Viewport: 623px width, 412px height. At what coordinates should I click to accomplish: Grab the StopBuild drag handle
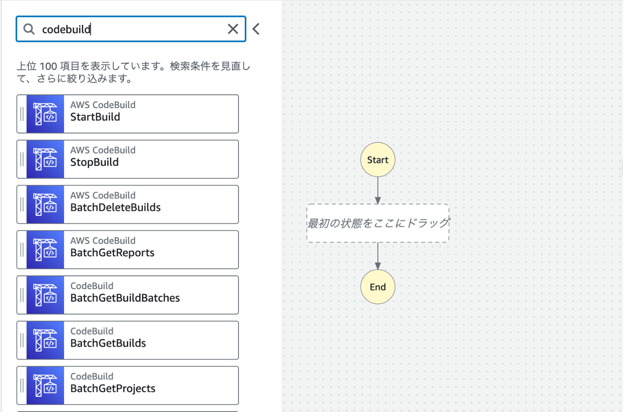pyautogui.click(x=22, y=159)
